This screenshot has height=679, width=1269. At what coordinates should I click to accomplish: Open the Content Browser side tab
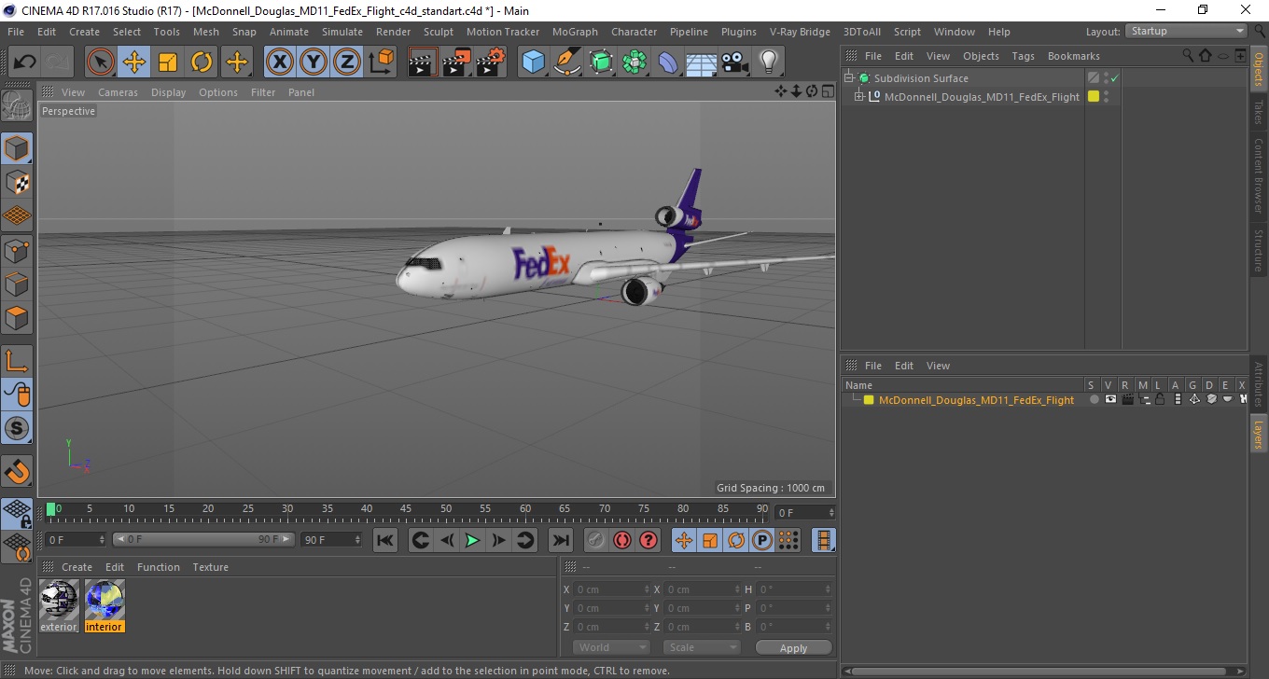pyautogui.click(x=1259, y=175)
